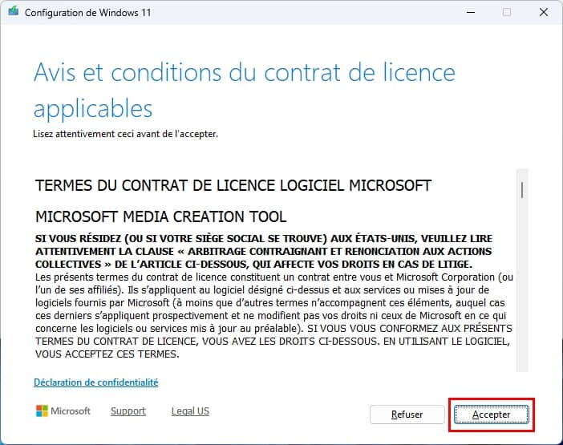Click the Windows 11 setup icon in title bar
The image size is (563, 445).
(x=13, y=13)
